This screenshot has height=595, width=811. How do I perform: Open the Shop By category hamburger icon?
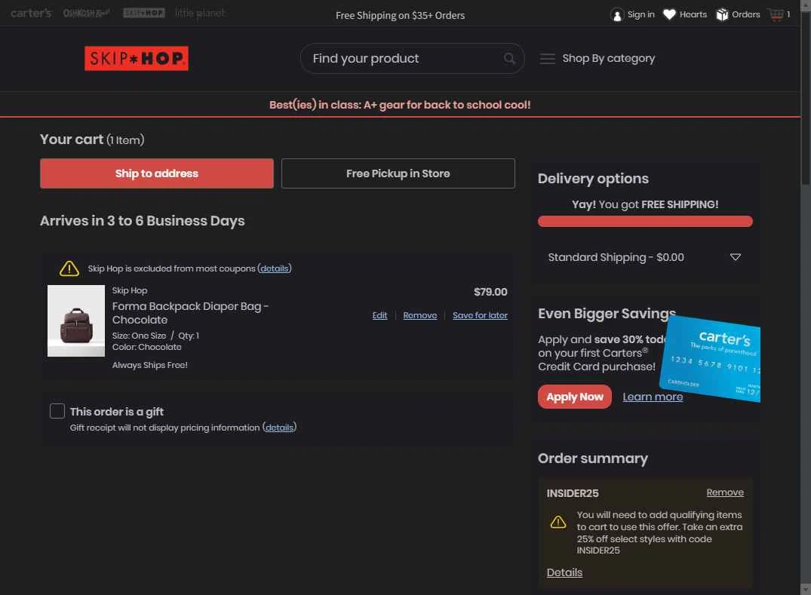[547, 58]
